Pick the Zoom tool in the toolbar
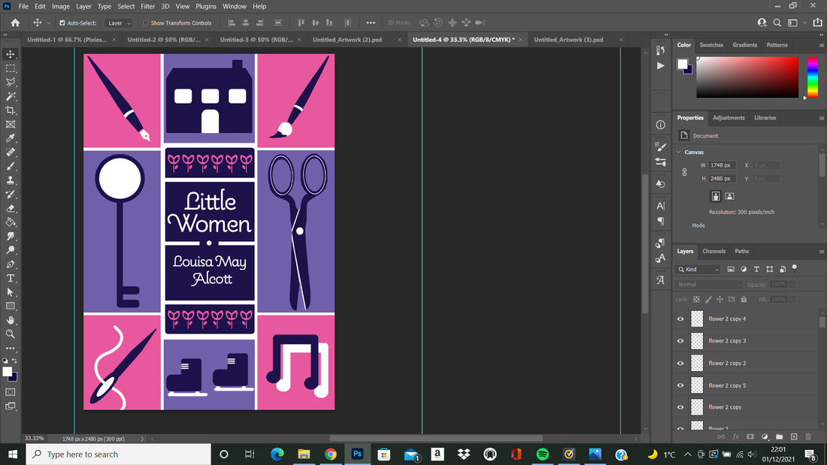 pyautogui.click(x=11, y=334)
